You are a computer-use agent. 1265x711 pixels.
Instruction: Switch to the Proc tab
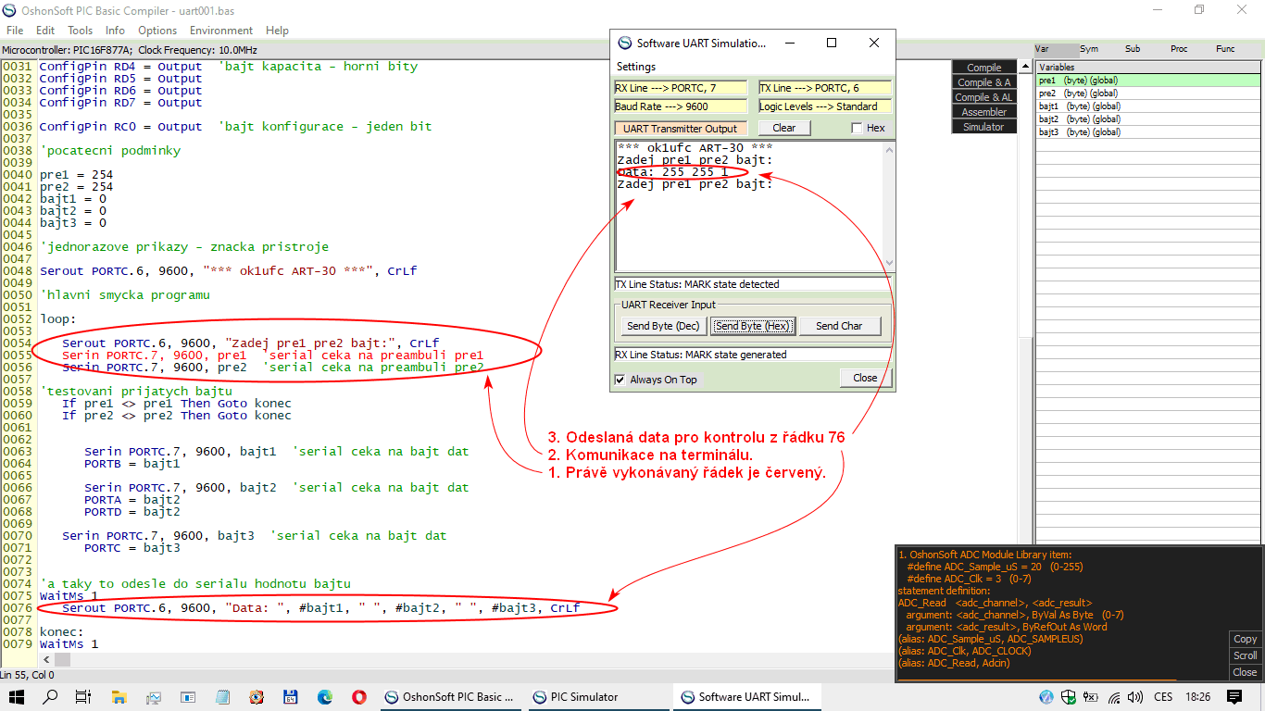click(x=1179, y=49)
